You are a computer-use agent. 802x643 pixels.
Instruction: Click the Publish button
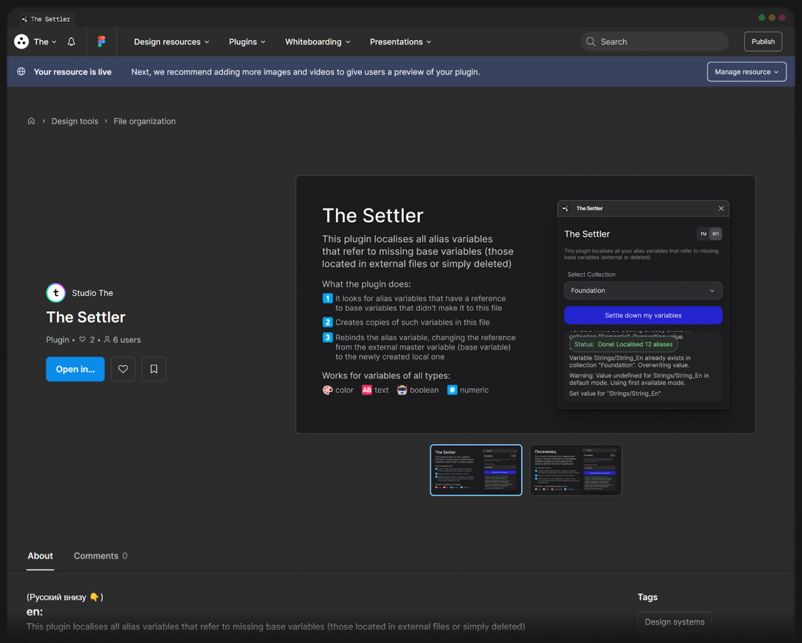coord(763,42)
